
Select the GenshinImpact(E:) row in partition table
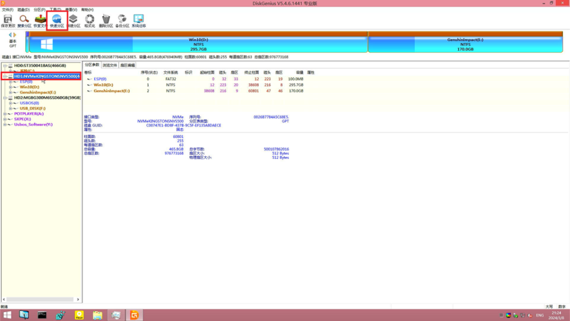click(111, 90)
